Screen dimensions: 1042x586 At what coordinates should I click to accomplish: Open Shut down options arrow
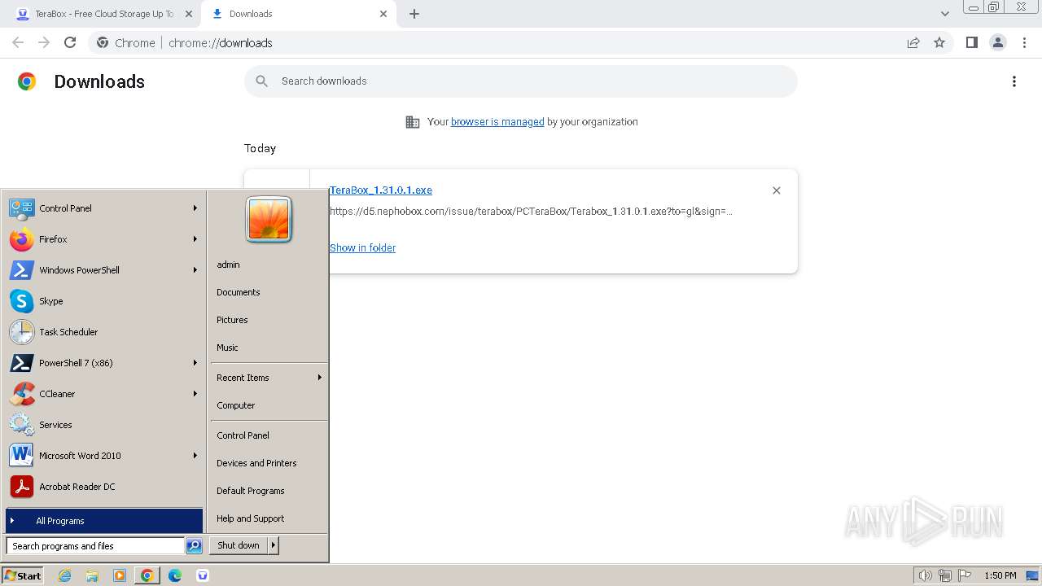[x=274, y=545]
